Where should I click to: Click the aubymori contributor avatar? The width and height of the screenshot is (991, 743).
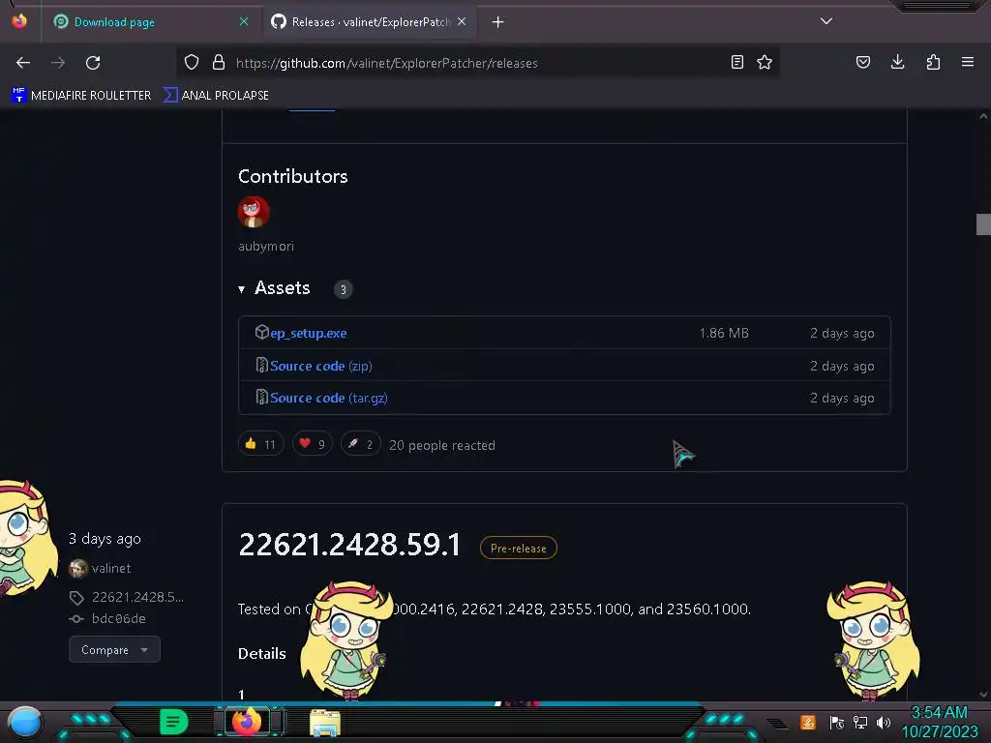(x=254, y=212)
